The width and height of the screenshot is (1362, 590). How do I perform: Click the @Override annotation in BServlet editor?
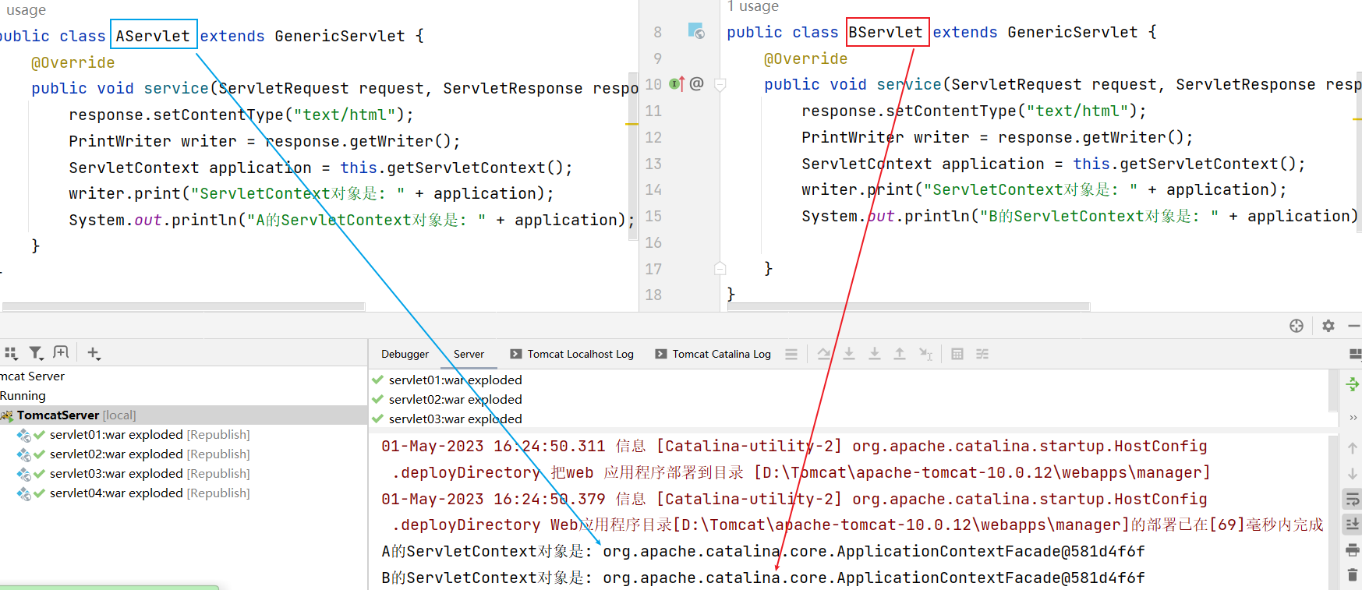tap(805, 58)
